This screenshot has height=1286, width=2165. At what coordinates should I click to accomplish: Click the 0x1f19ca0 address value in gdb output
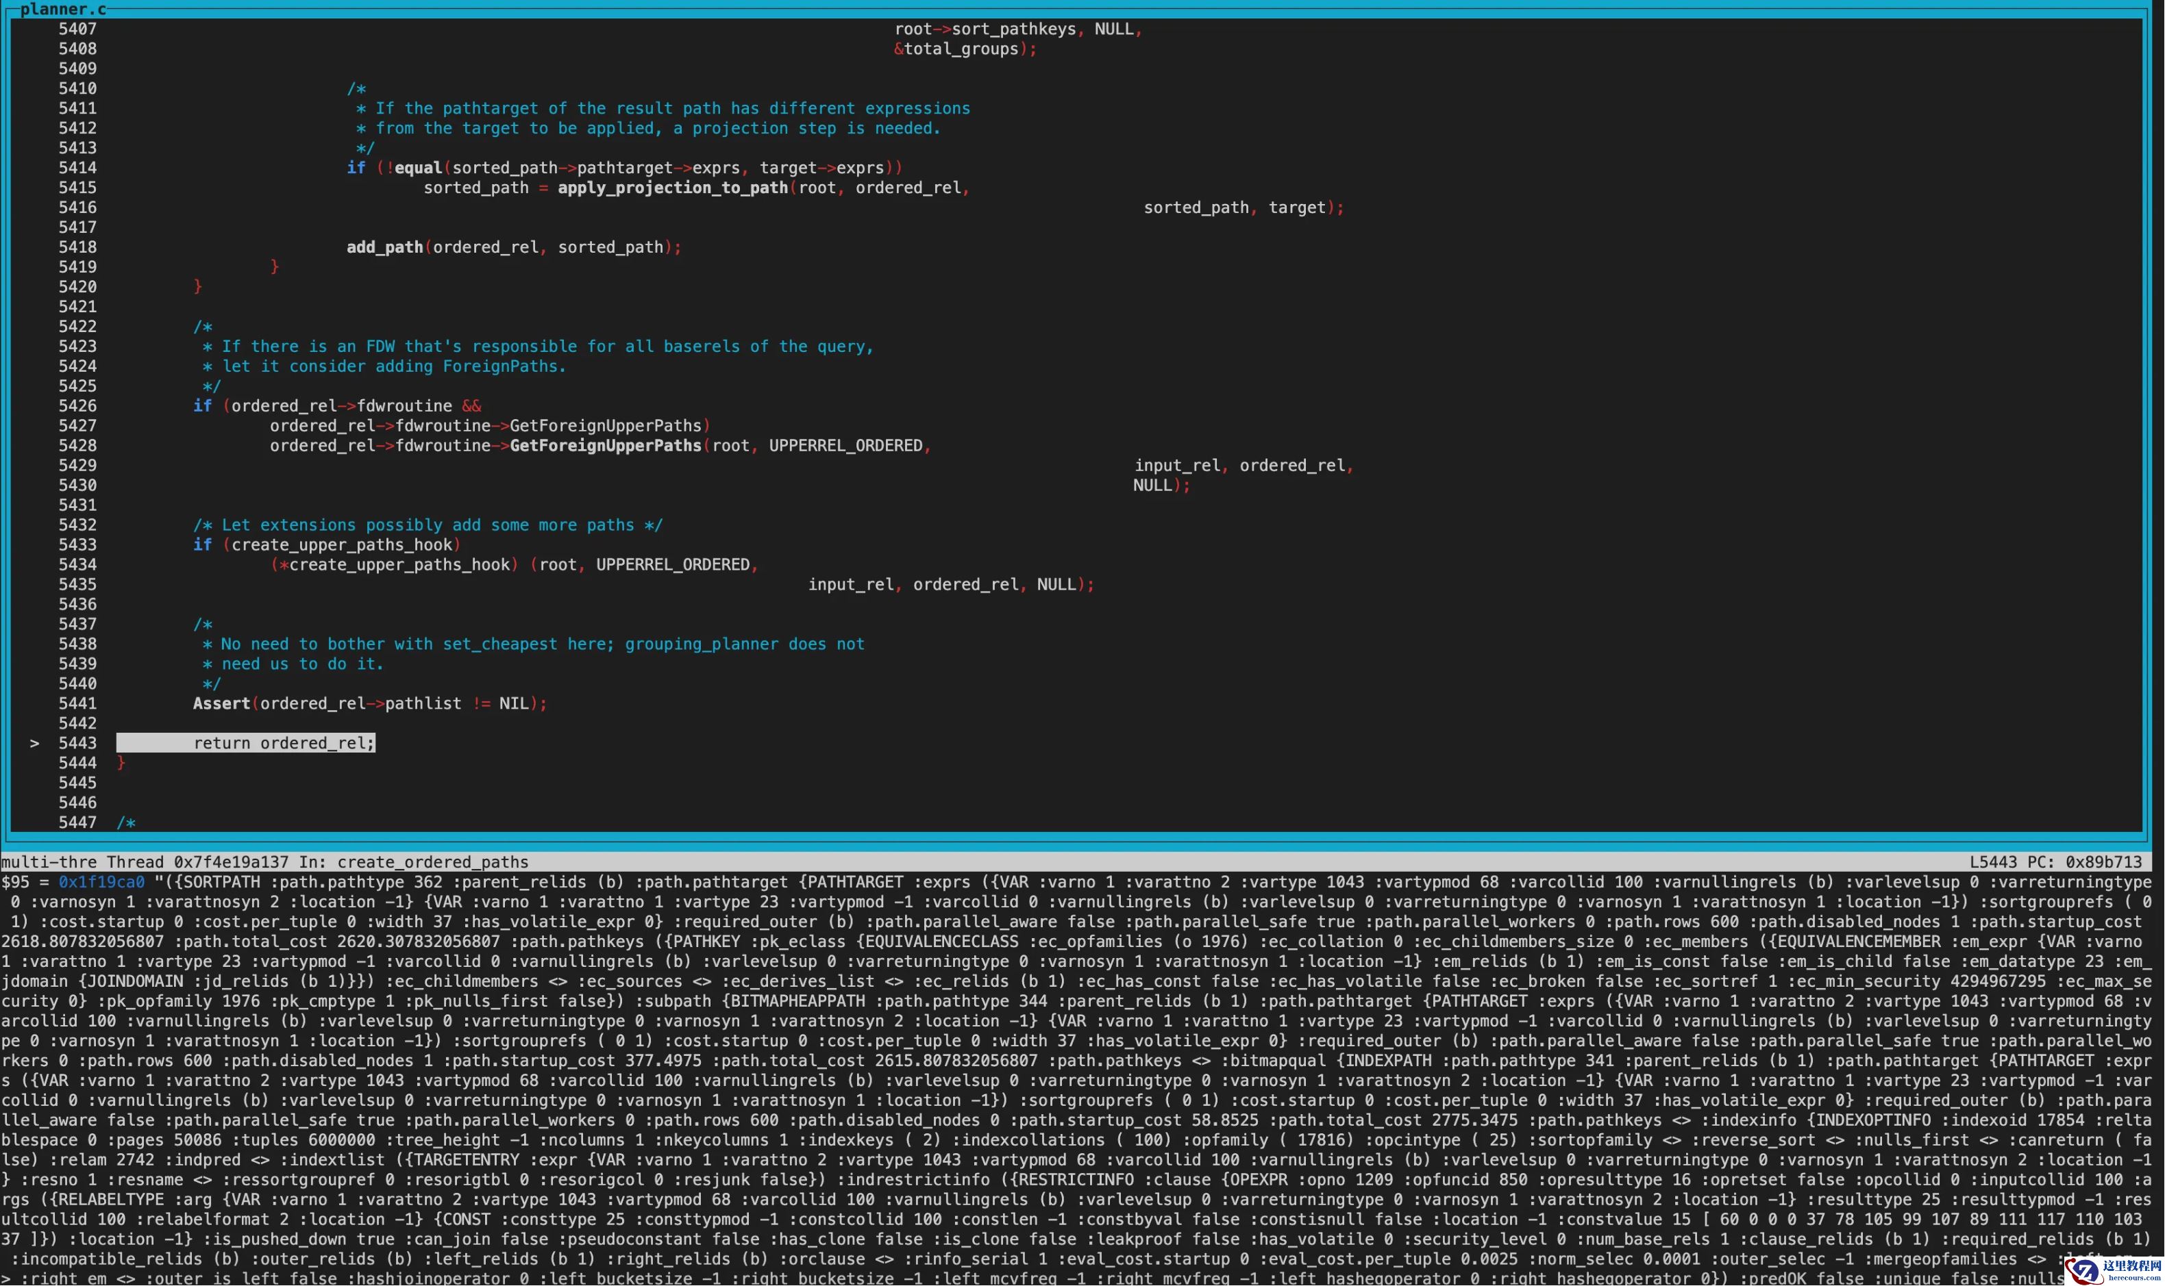click(x=101, y=881)
